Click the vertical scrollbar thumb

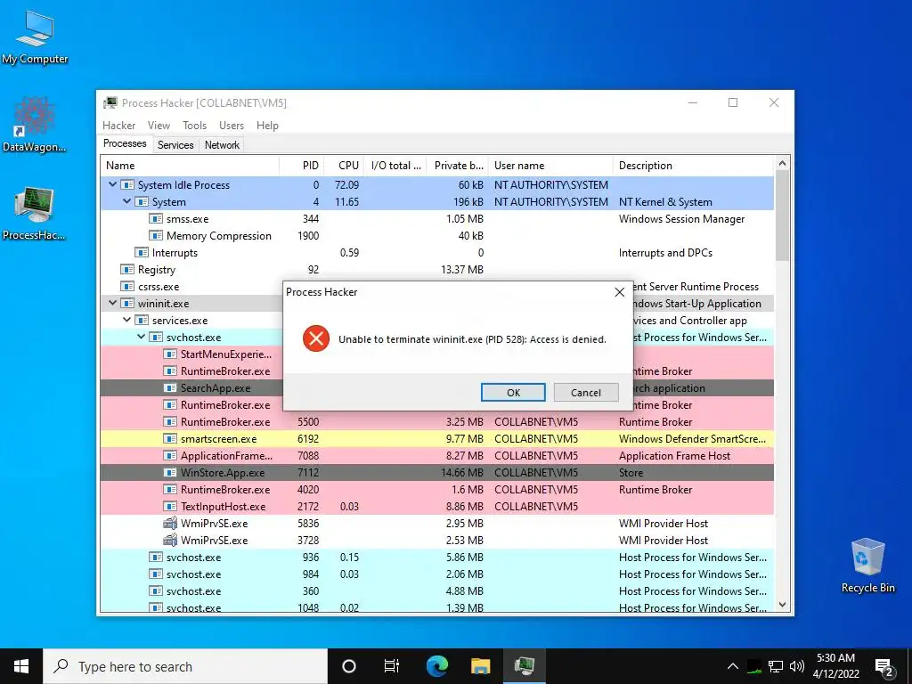(x=782, y=216)
